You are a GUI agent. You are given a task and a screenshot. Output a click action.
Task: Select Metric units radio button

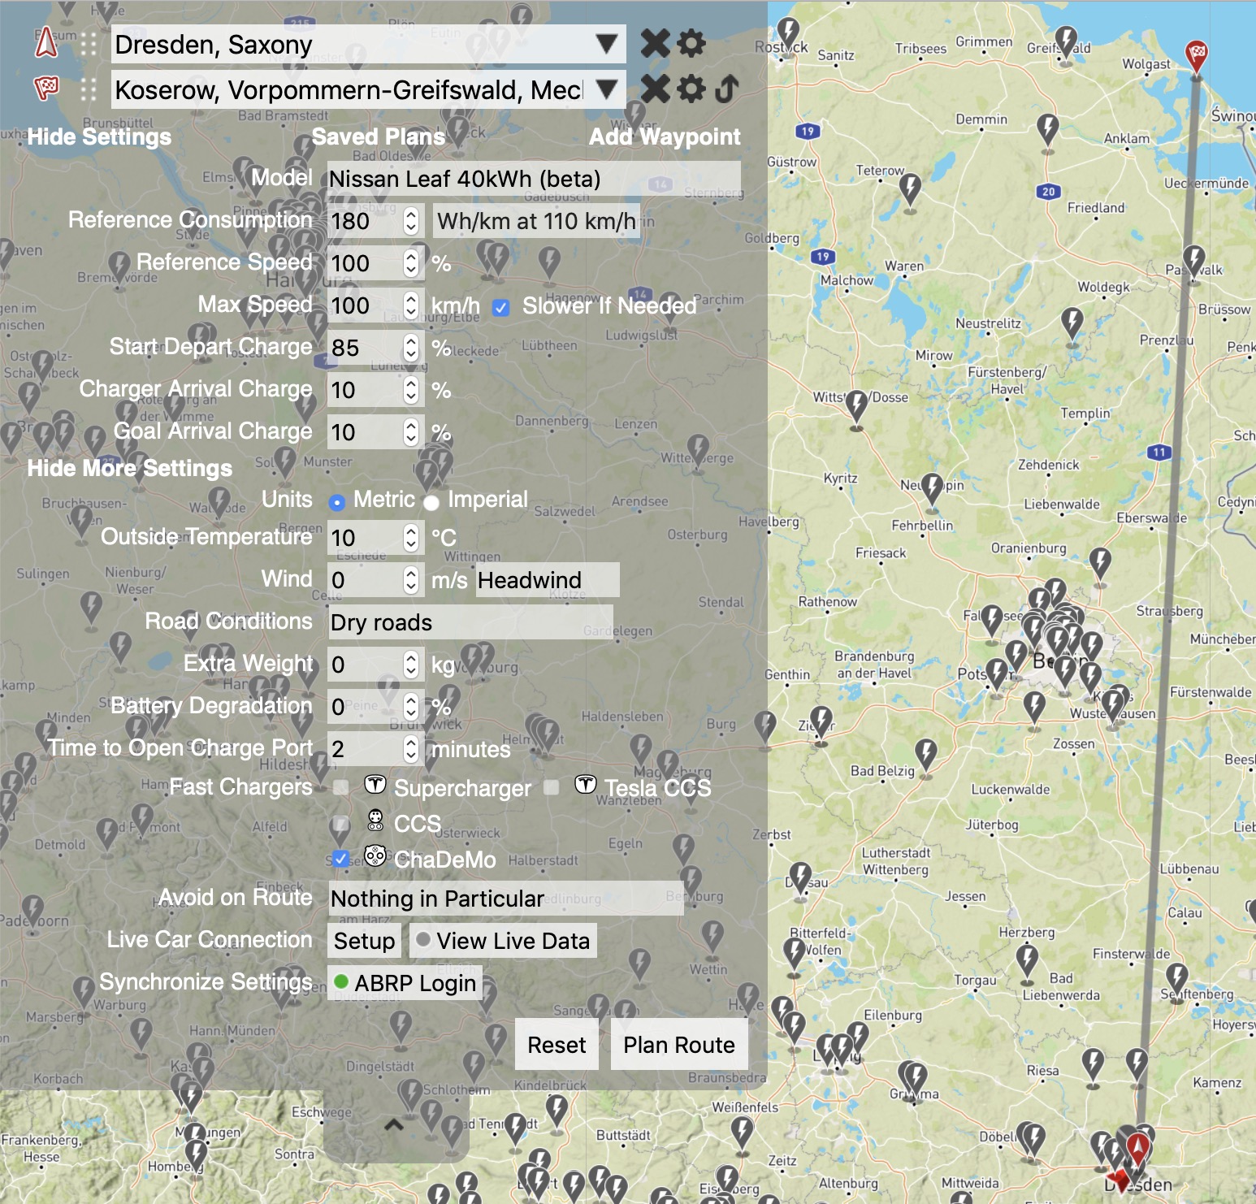pos(337,502)
